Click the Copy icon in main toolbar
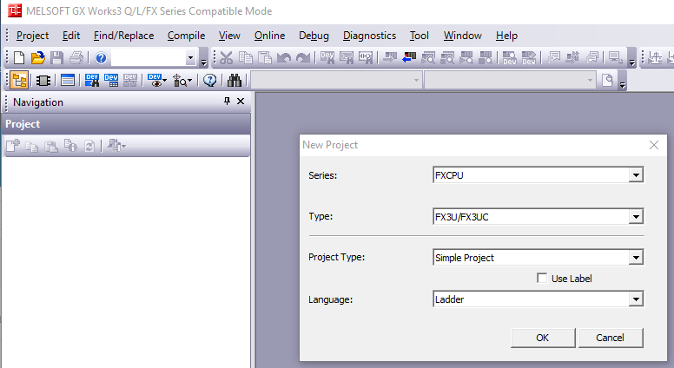 point(246,57)
